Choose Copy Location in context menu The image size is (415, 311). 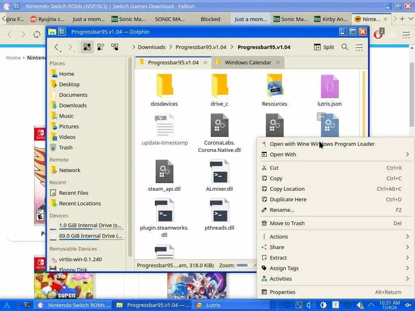335,189
